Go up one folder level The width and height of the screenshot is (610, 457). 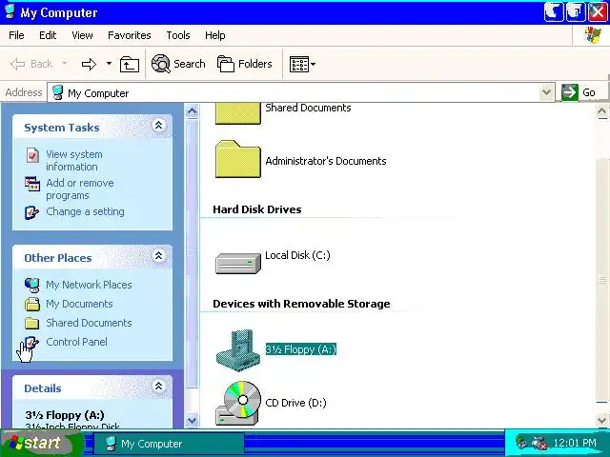(130, 64)
